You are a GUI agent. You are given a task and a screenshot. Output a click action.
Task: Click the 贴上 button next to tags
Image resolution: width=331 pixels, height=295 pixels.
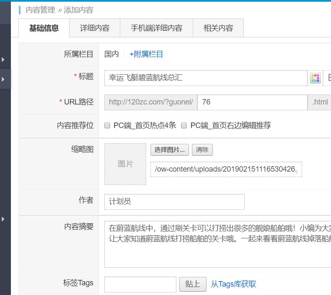[x=192, y=284]
